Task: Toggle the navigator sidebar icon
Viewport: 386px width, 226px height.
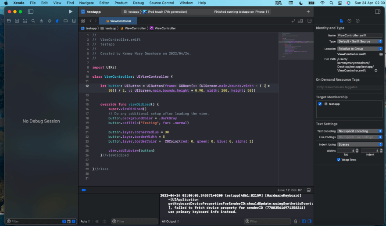Action: click(x=31, y=11)
